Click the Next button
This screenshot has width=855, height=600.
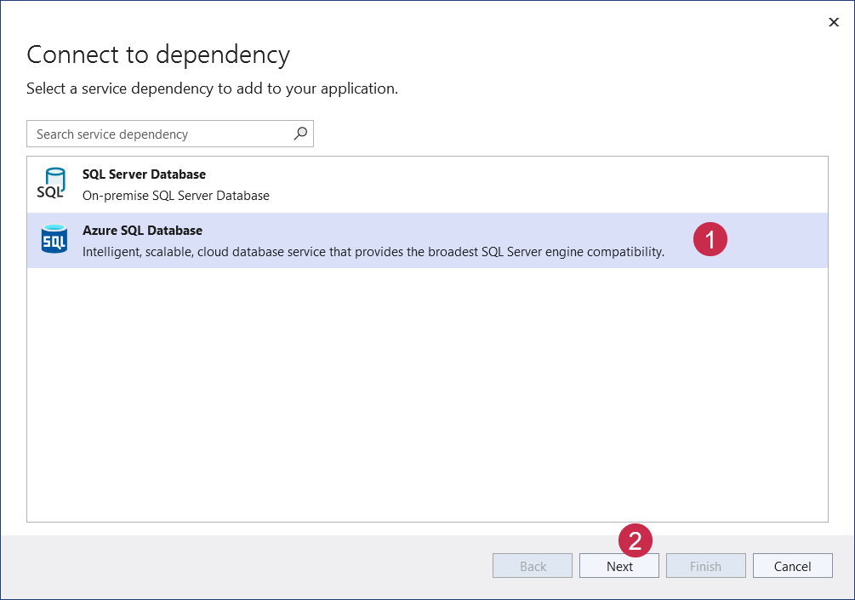point(618,565)
